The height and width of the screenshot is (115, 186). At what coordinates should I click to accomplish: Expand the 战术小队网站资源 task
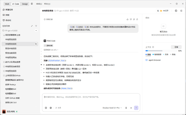coord(12,62)
